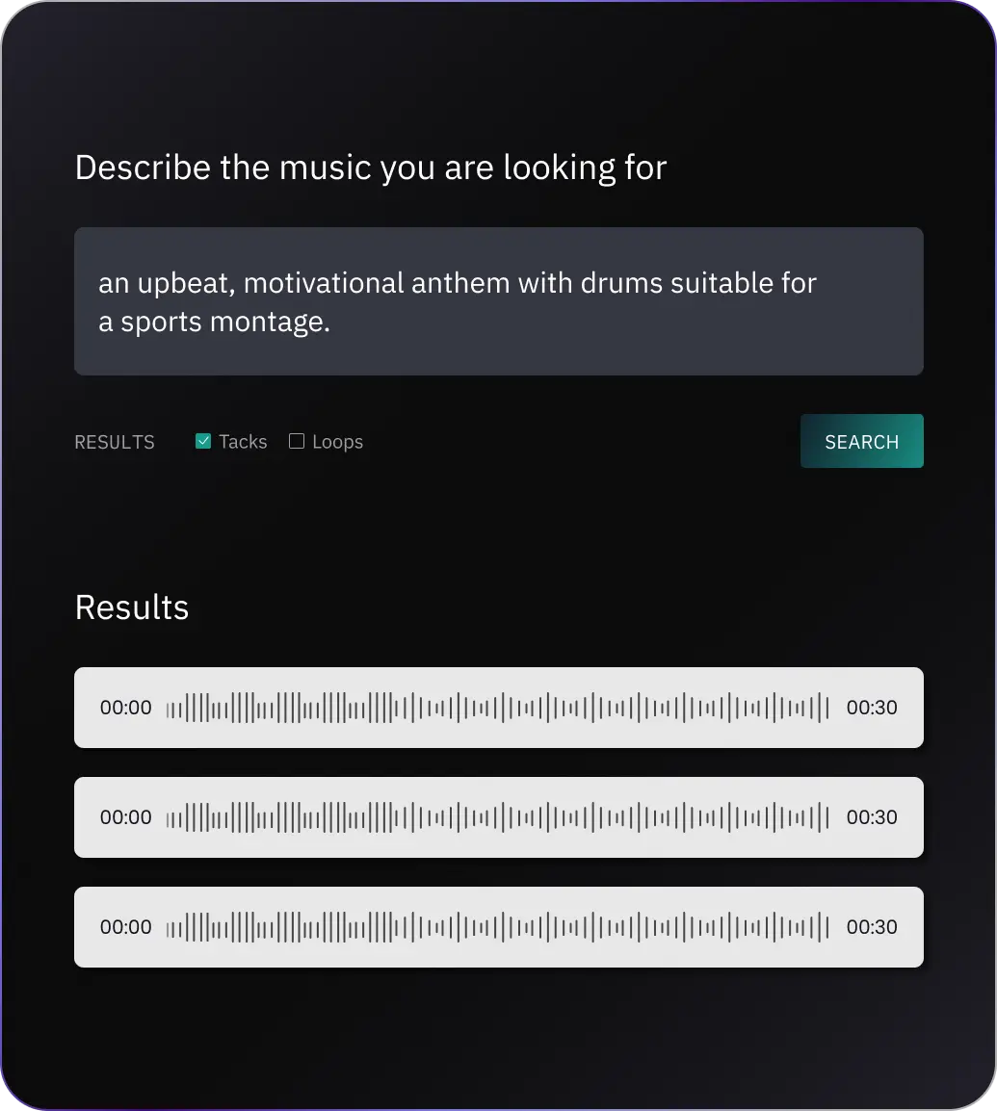Click the Results section heading

tap(131, 607)
